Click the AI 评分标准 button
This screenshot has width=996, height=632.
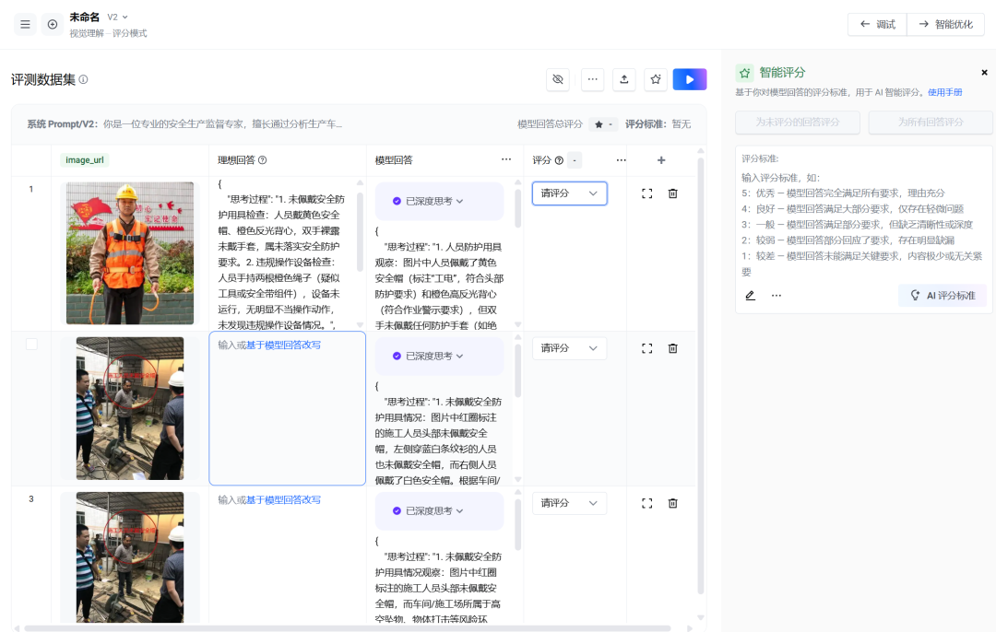coord(943,296)
